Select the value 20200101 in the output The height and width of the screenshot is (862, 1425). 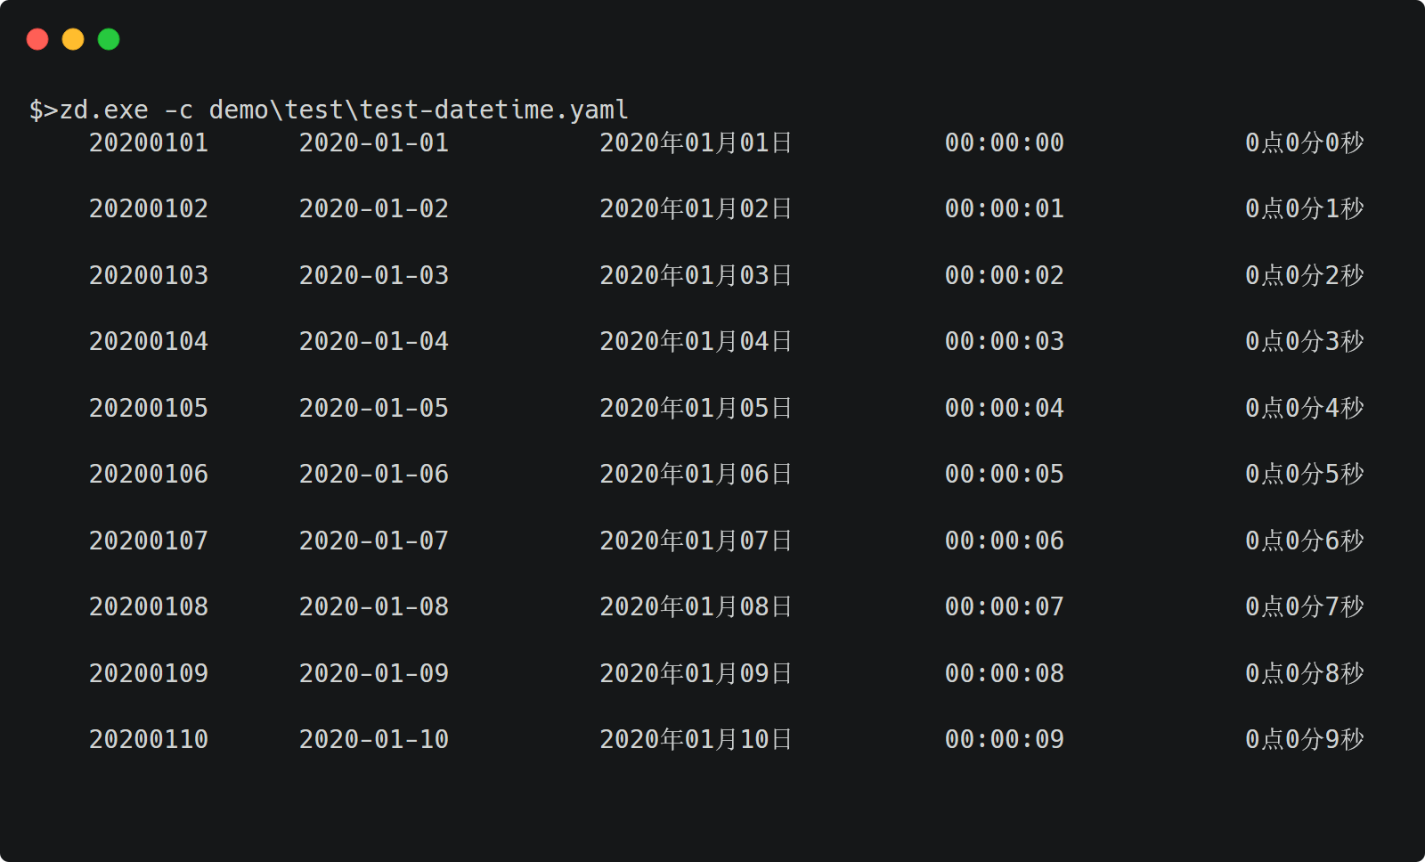tap(149, 142)
